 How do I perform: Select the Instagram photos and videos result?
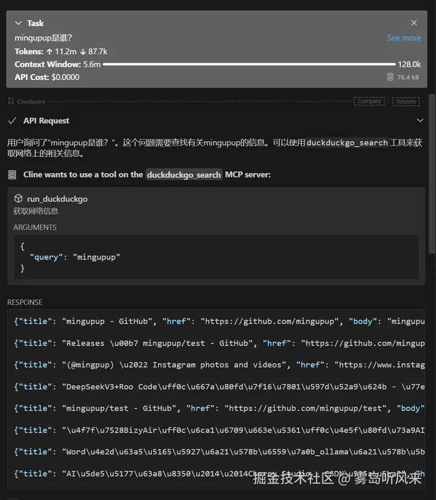219,365
